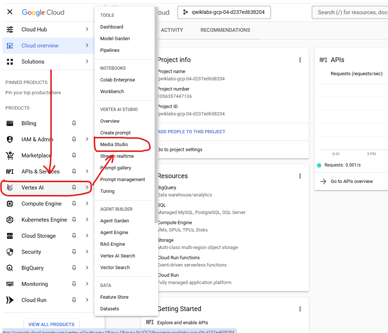
Task: Click the Compute Engine chip icon
Action: 10,204
